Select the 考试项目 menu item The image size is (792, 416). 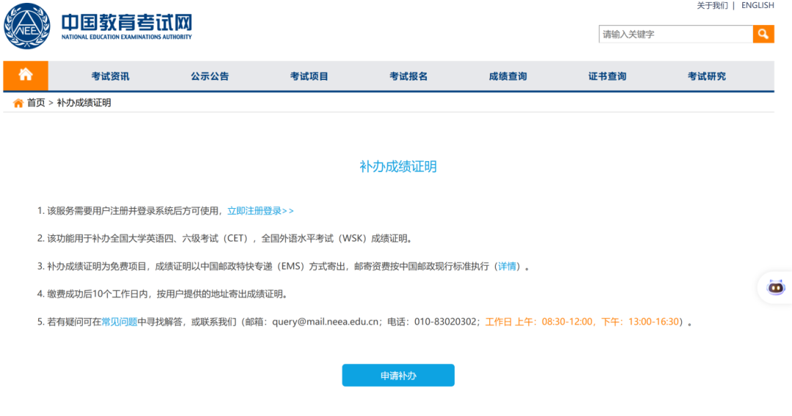coord(309,76)
